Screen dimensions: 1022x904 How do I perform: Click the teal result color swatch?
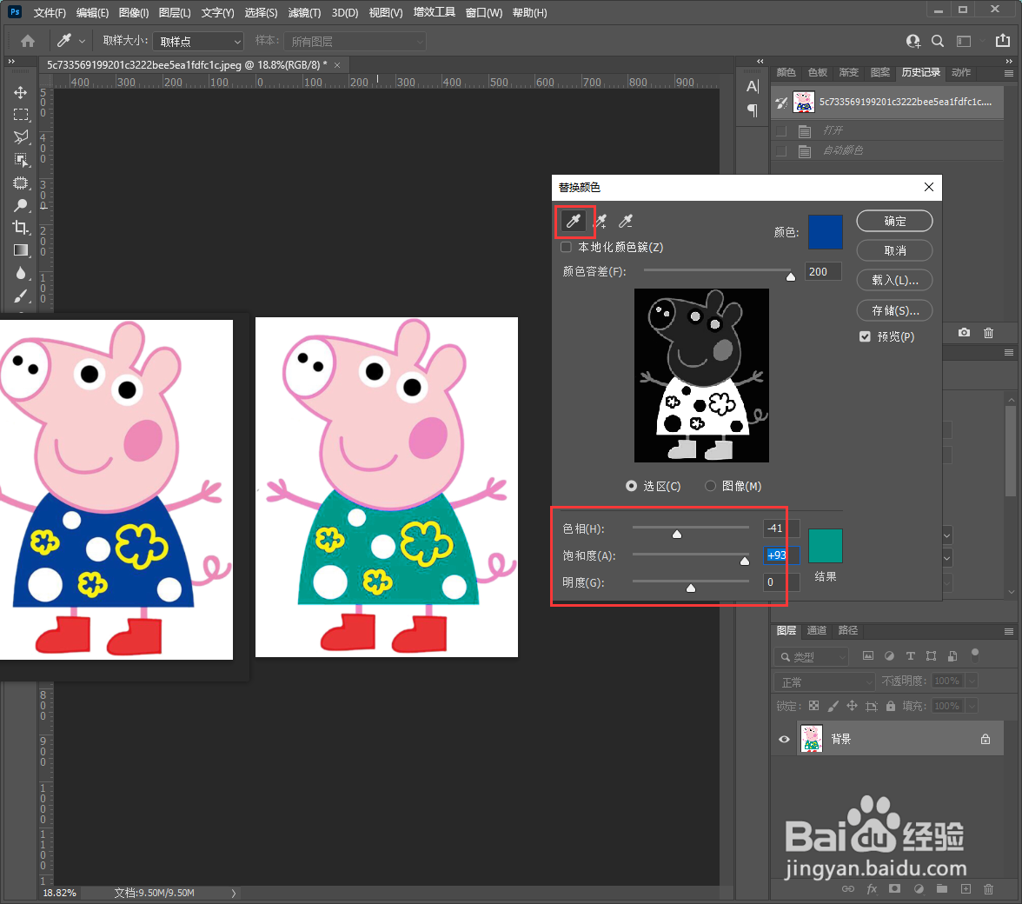(x=826, y=546)
